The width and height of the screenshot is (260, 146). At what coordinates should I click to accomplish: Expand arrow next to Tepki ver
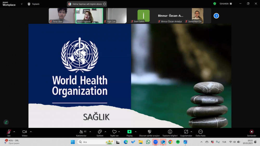(x=119, y=132)
